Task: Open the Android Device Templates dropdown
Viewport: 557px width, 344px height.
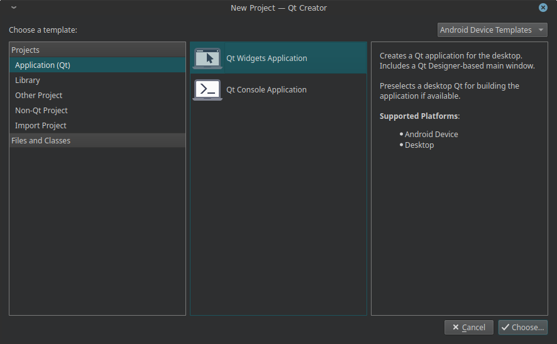Action: pyautogui.click(x=492, y=30)
